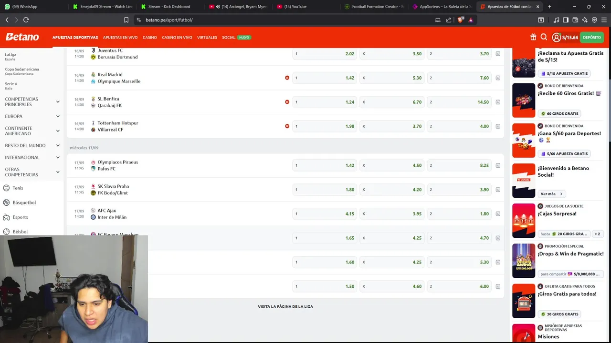Open the gift promotions icon in Betano header
This screenshot has width=611, height=343.
pos(533,37)
